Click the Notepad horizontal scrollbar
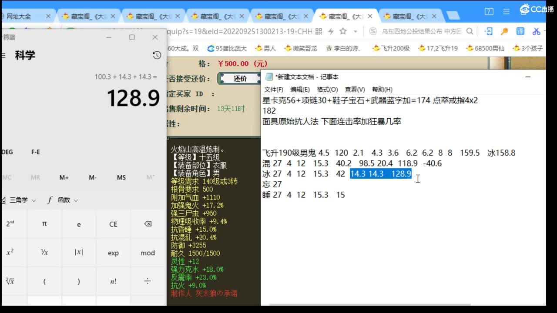557x313 pixels. click(x=370, y=304)
